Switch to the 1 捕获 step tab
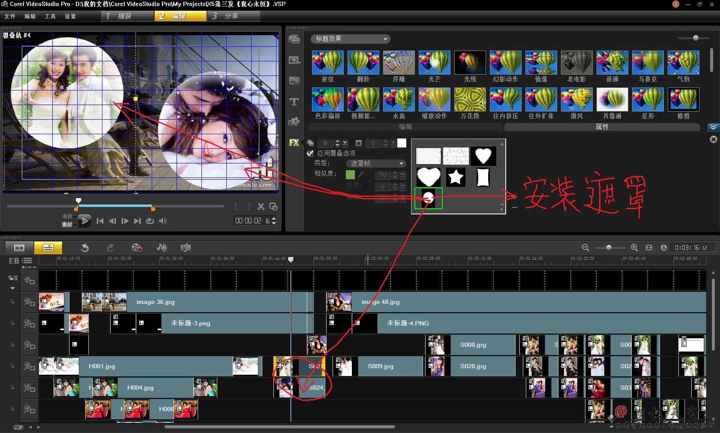Viewport: 720px width, 433px height. [128, 16]
